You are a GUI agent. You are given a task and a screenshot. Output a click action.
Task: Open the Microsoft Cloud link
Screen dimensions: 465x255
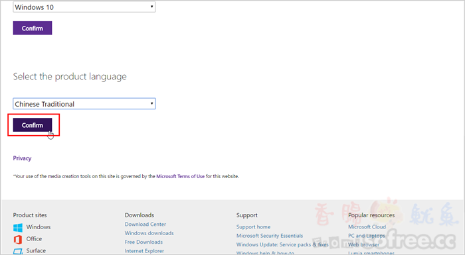(367, 227)
